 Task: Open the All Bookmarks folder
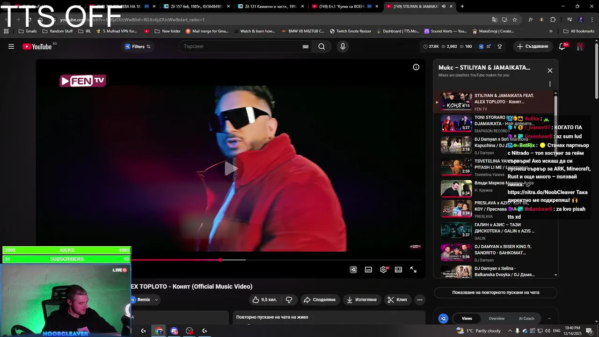pos(578,31)
